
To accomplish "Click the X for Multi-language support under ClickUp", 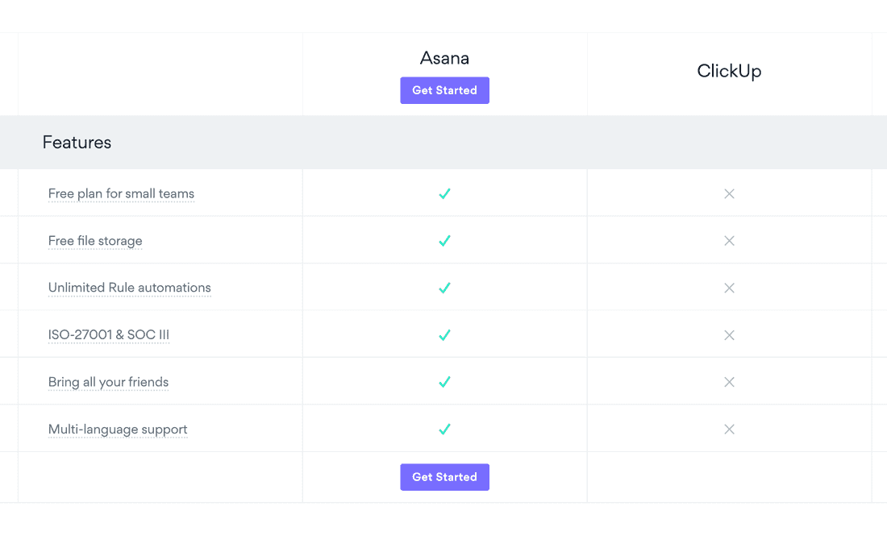I will click(x=729, y=429).
